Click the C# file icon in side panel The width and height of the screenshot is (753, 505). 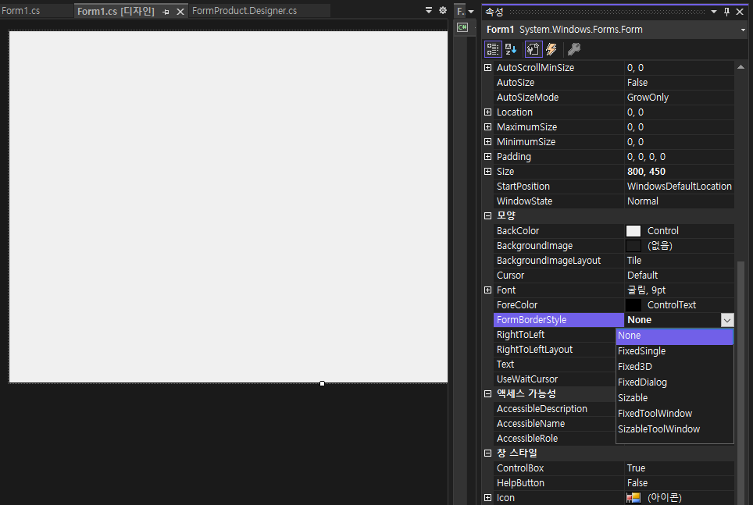click(x=462, y=27)
